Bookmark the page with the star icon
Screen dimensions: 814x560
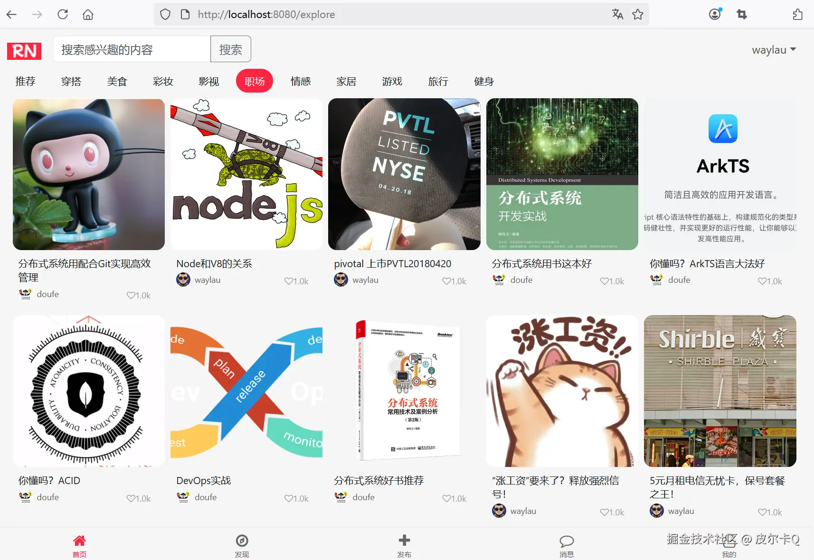pyautogui.click(x=637, y=14)
